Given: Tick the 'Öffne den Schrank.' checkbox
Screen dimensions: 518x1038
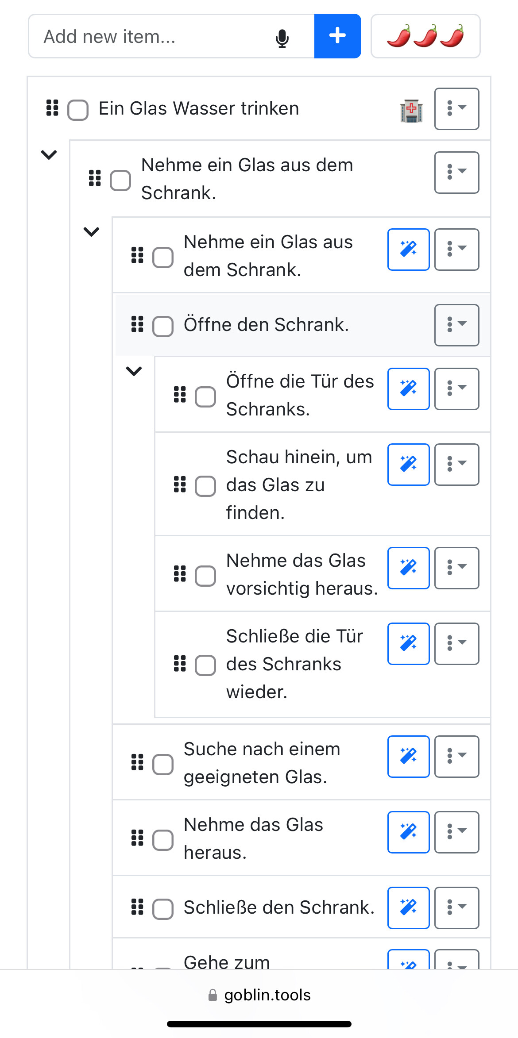Looking at the screenshot, I should click(x=163, y=326).
